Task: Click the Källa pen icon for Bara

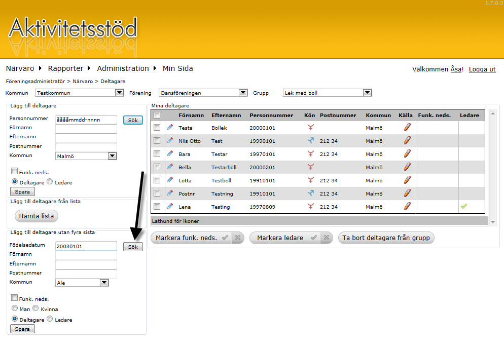Action: click(407, 153)
